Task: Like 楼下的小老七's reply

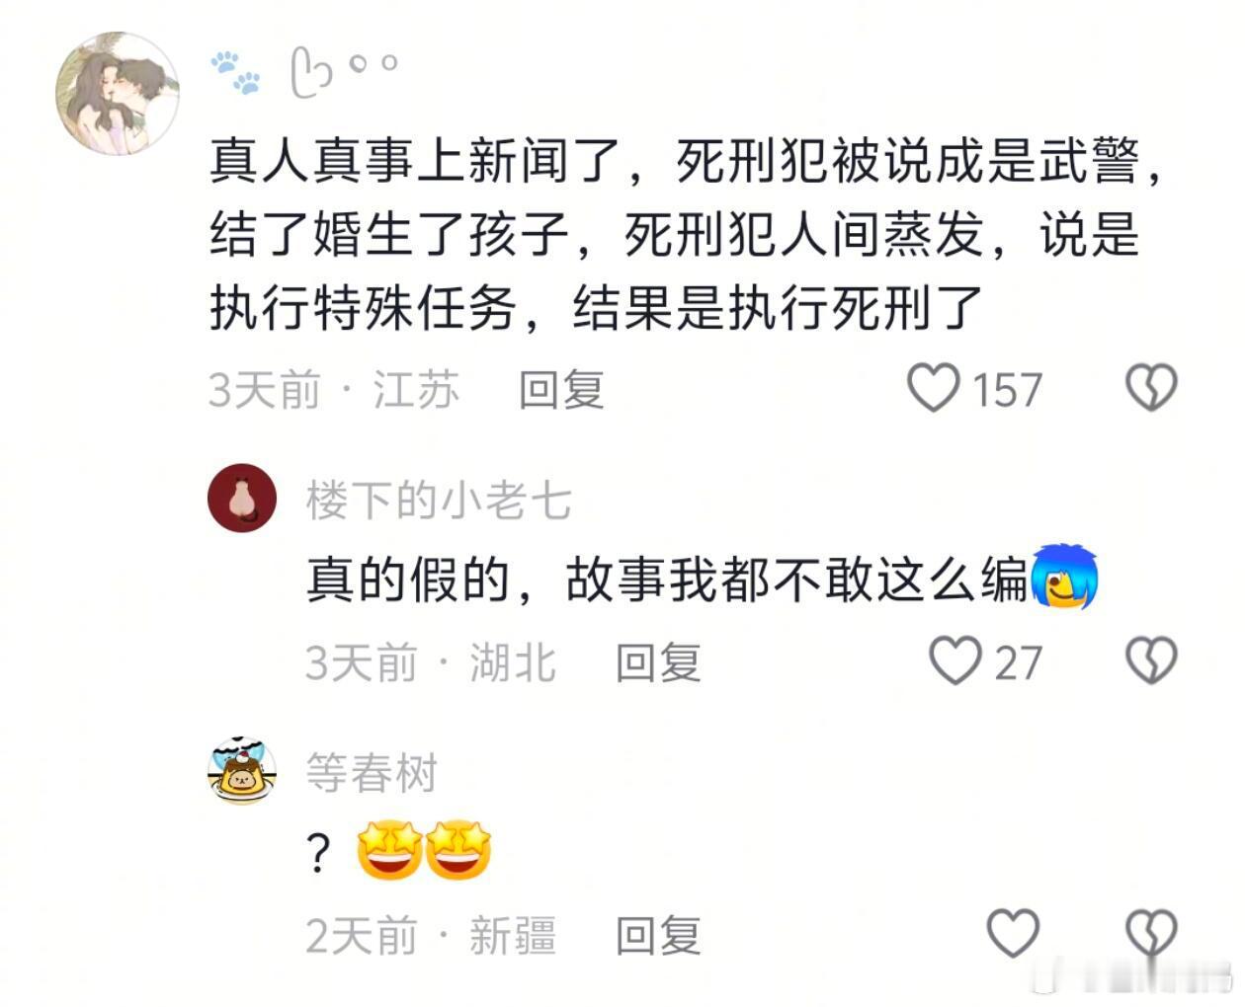Action: tap(955, 660)
